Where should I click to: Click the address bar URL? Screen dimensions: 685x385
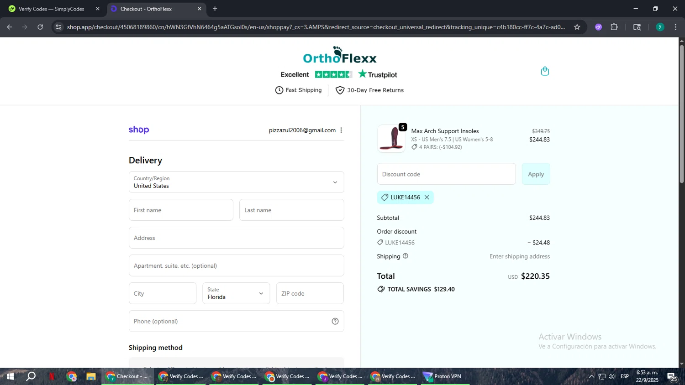coord(316,27)
